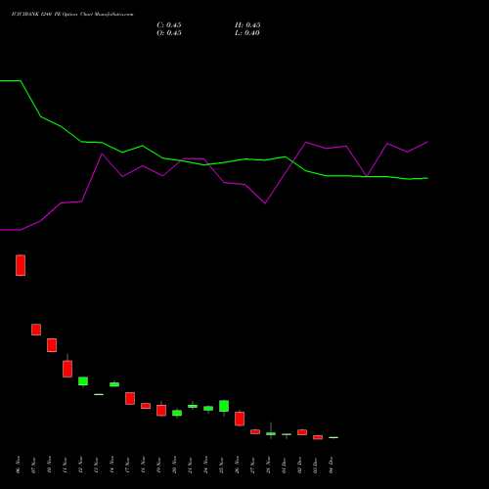Select the red candle for 17 Nov

pyautogui.click(x=130, y=398)
